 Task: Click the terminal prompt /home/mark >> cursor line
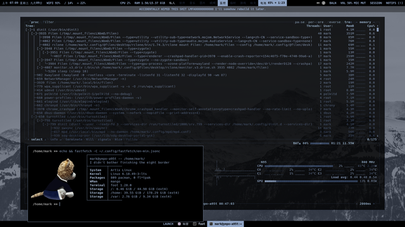pyautogui.click(x=46, y=204)
